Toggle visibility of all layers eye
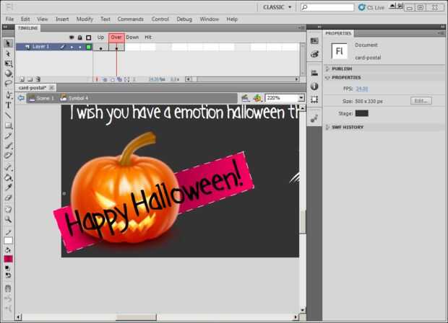 72,37
